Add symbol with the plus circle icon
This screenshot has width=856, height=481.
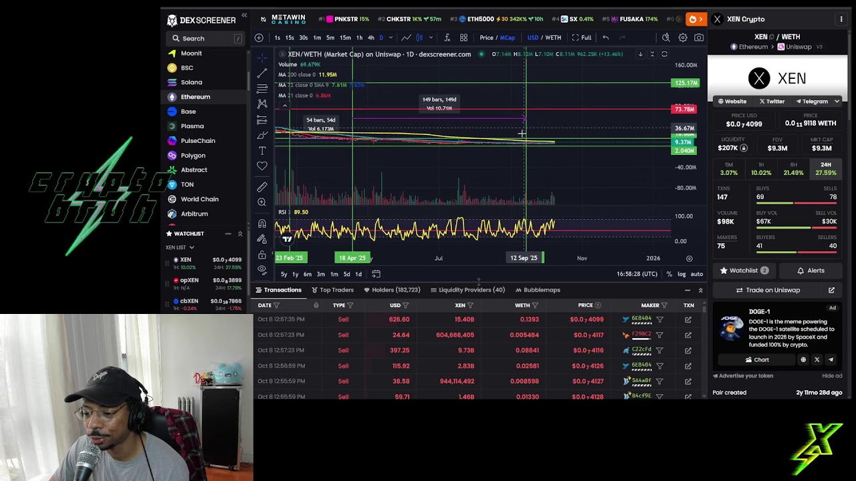coord(259,37)
